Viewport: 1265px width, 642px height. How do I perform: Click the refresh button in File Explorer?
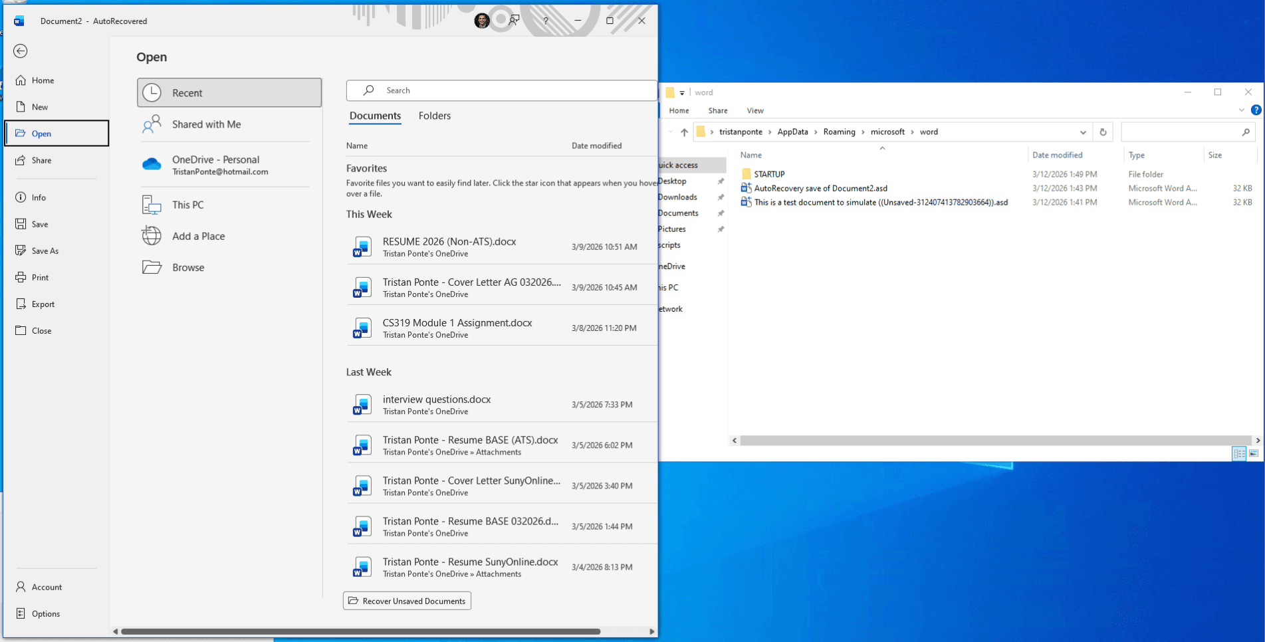[x=1103, y=132]
